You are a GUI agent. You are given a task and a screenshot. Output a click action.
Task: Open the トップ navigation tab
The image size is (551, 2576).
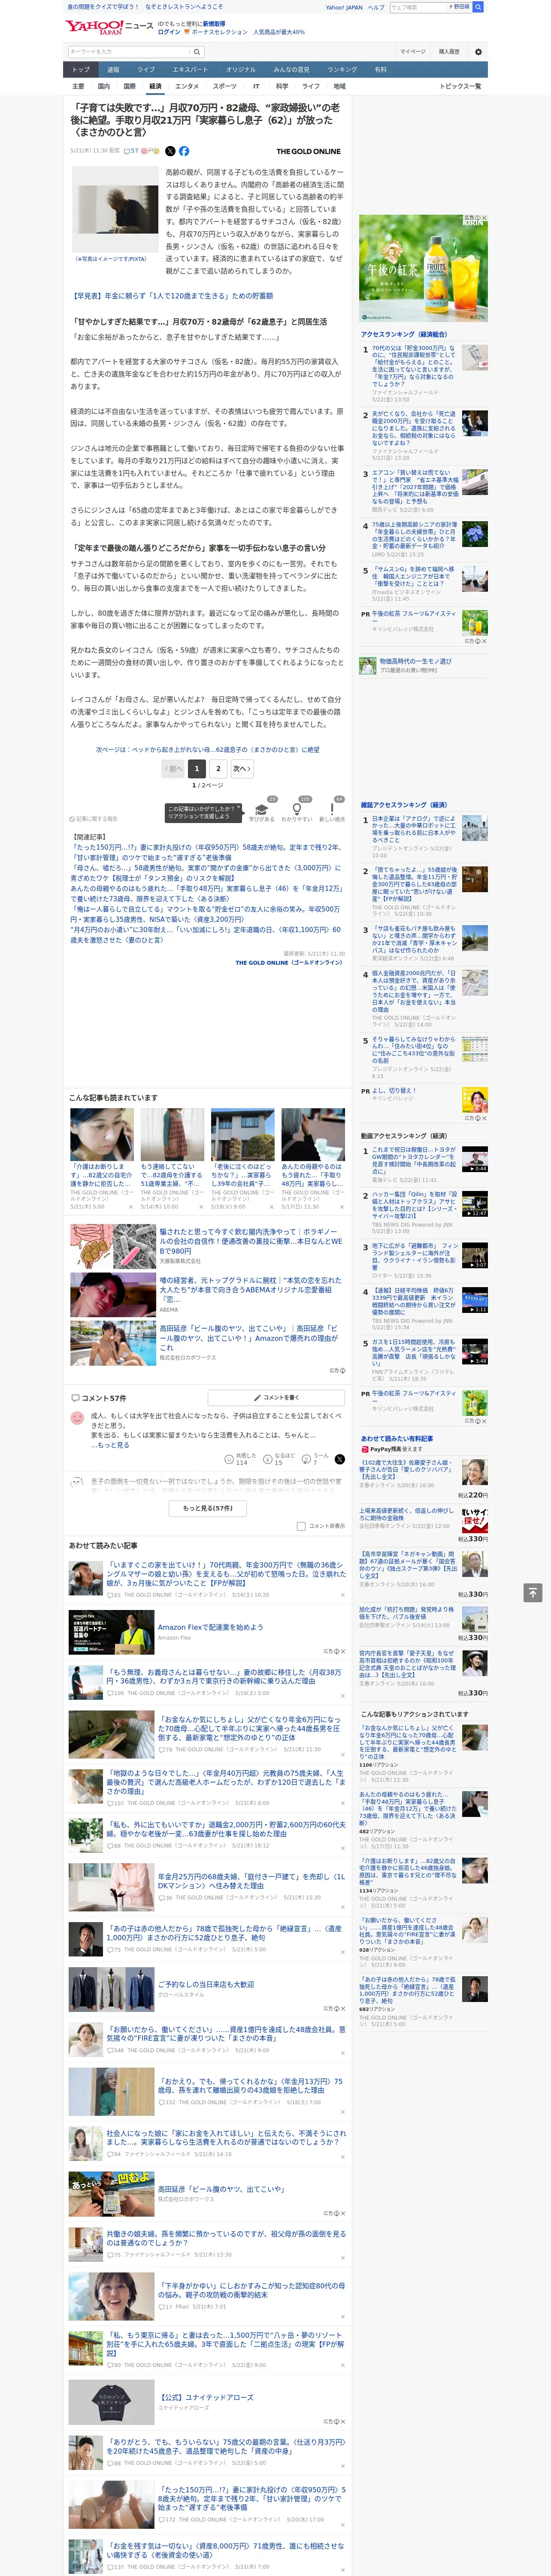81,70
